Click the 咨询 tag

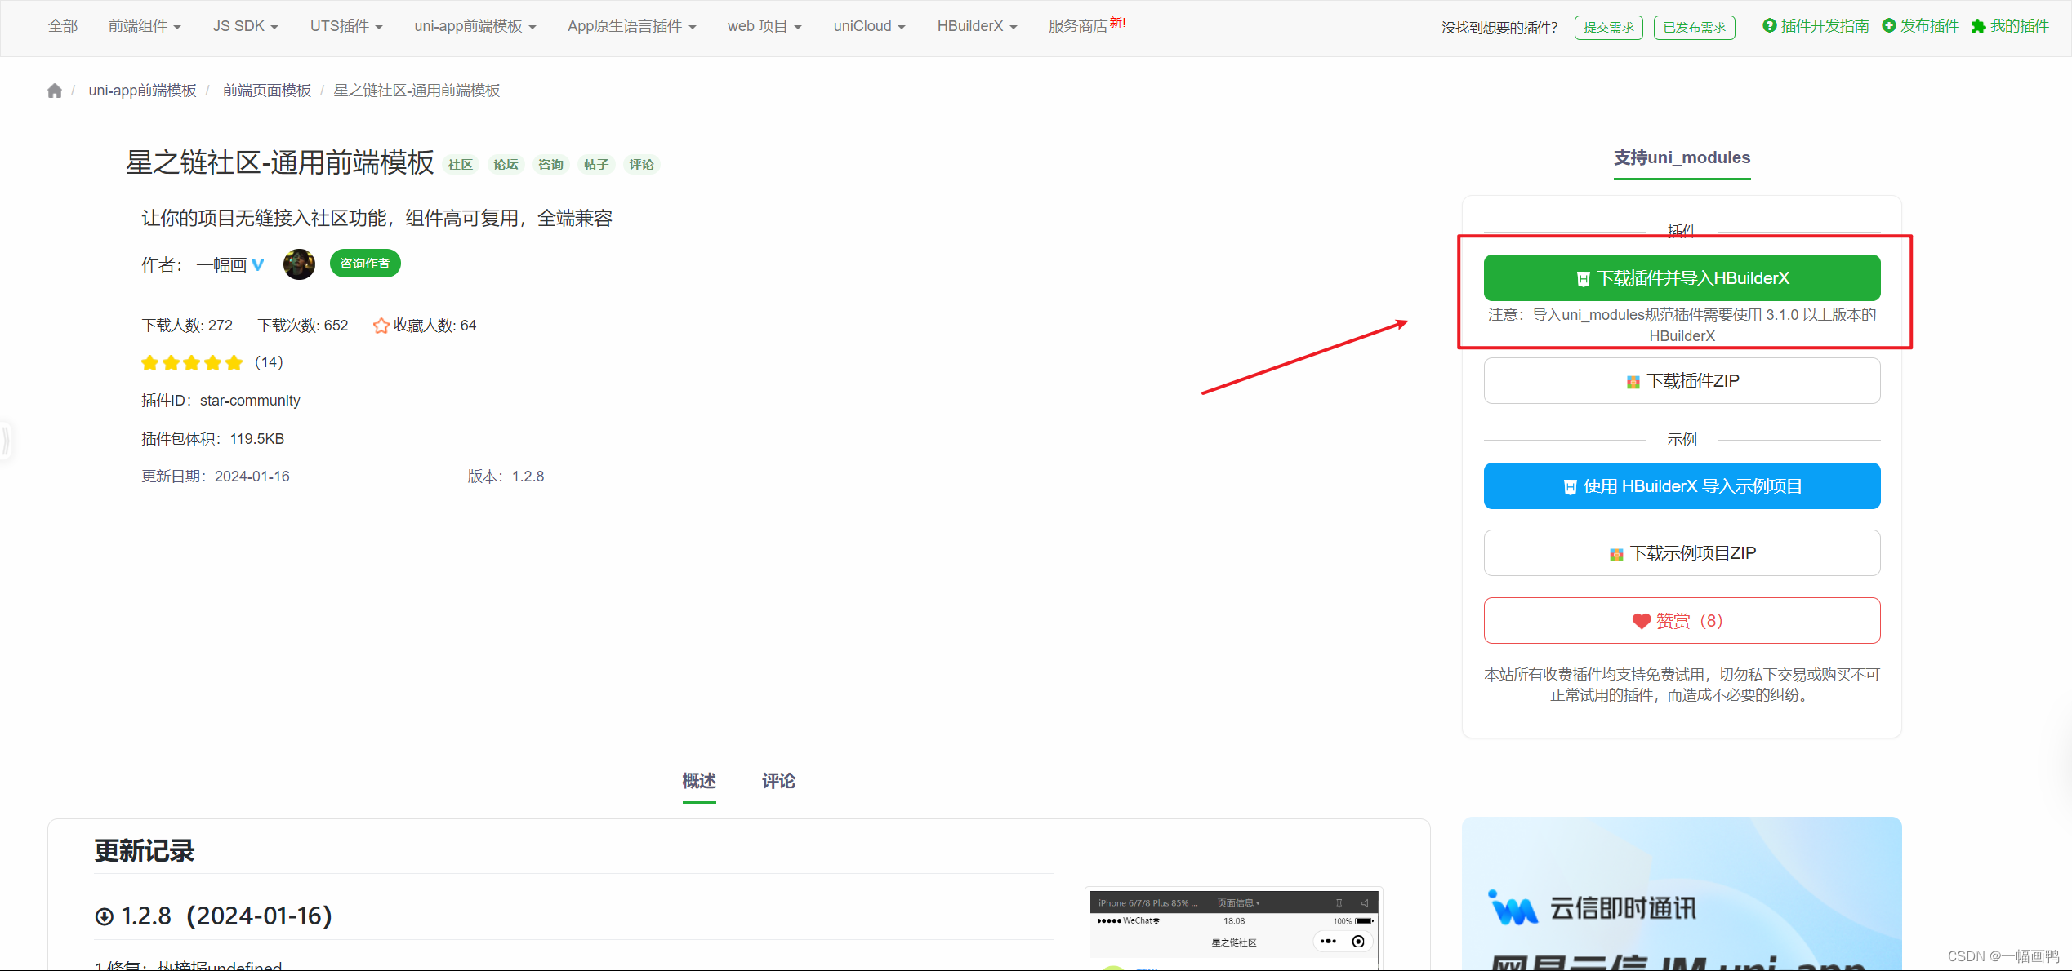pos(550,165)
